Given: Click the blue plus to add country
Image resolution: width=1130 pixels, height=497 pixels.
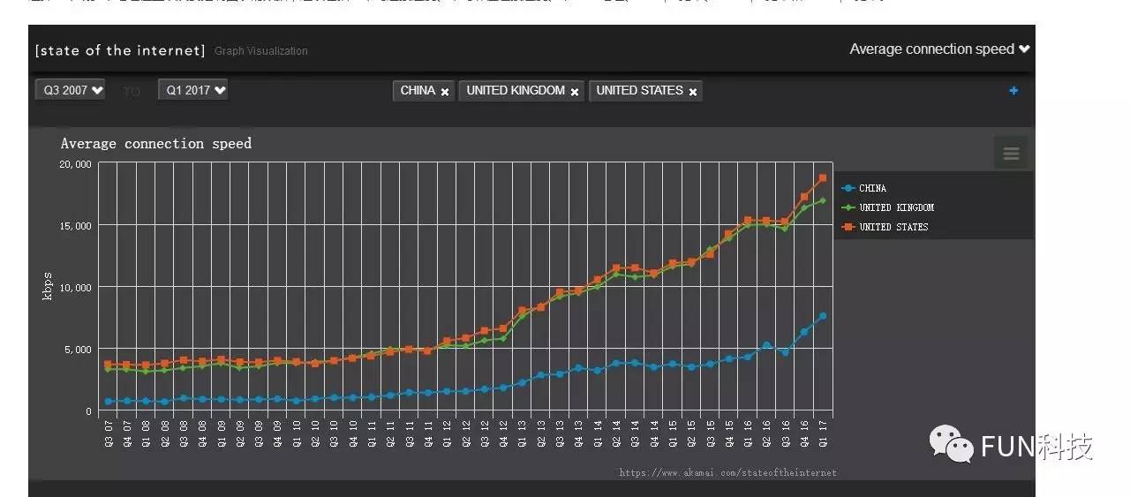Looking at the screenshot, I should tap(1013, 90).
